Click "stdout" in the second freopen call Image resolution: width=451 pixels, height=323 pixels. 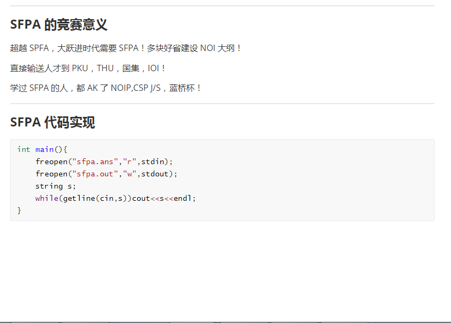click(155, 174)
